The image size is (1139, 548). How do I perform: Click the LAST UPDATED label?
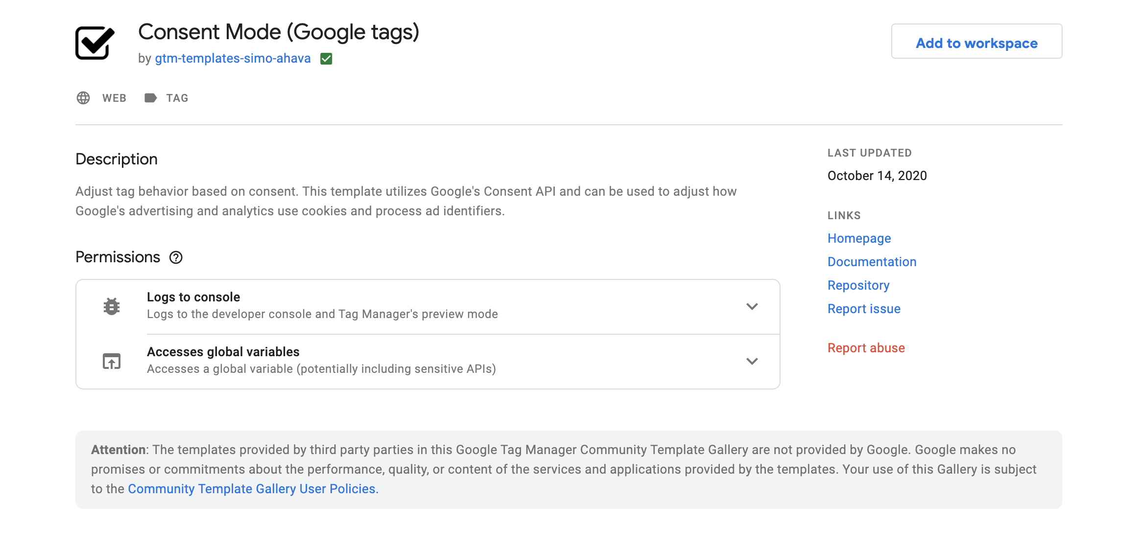[870, 153]
